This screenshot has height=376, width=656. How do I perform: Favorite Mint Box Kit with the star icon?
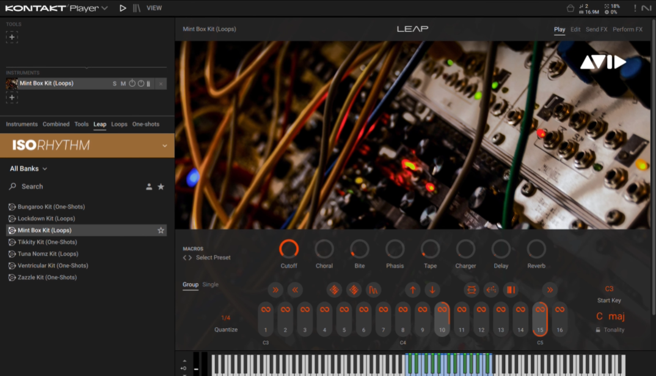(x=161, y=230)
